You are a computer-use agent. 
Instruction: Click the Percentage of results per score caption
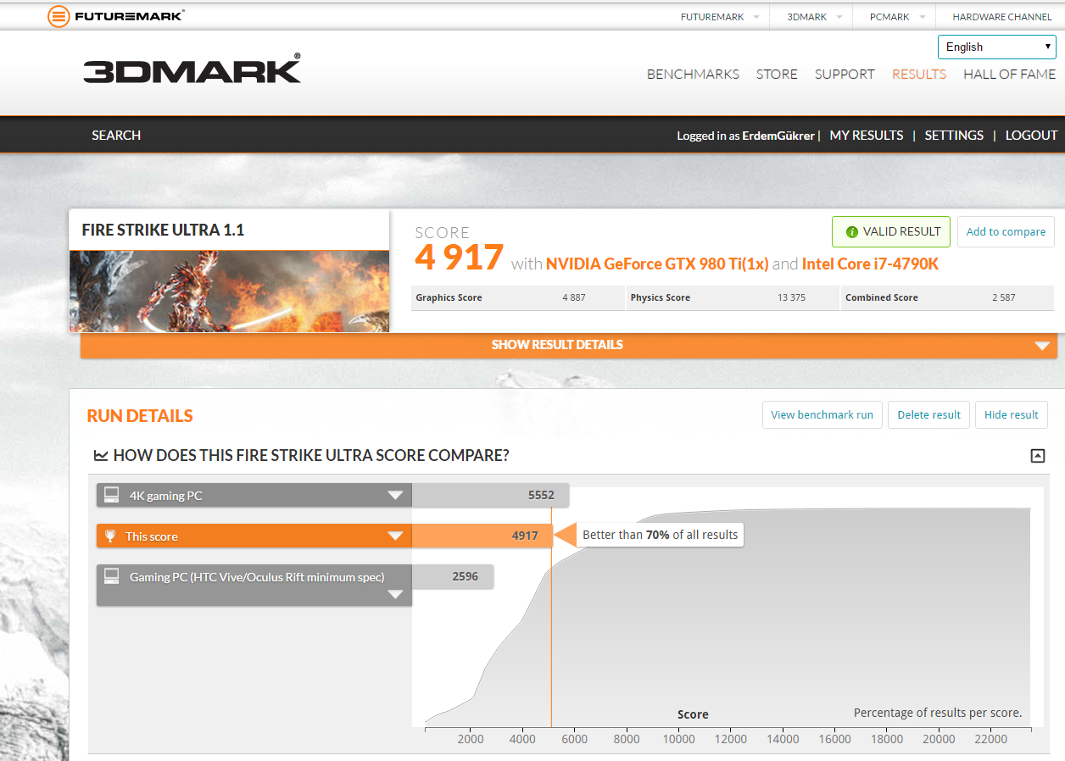tap(938, 713)
